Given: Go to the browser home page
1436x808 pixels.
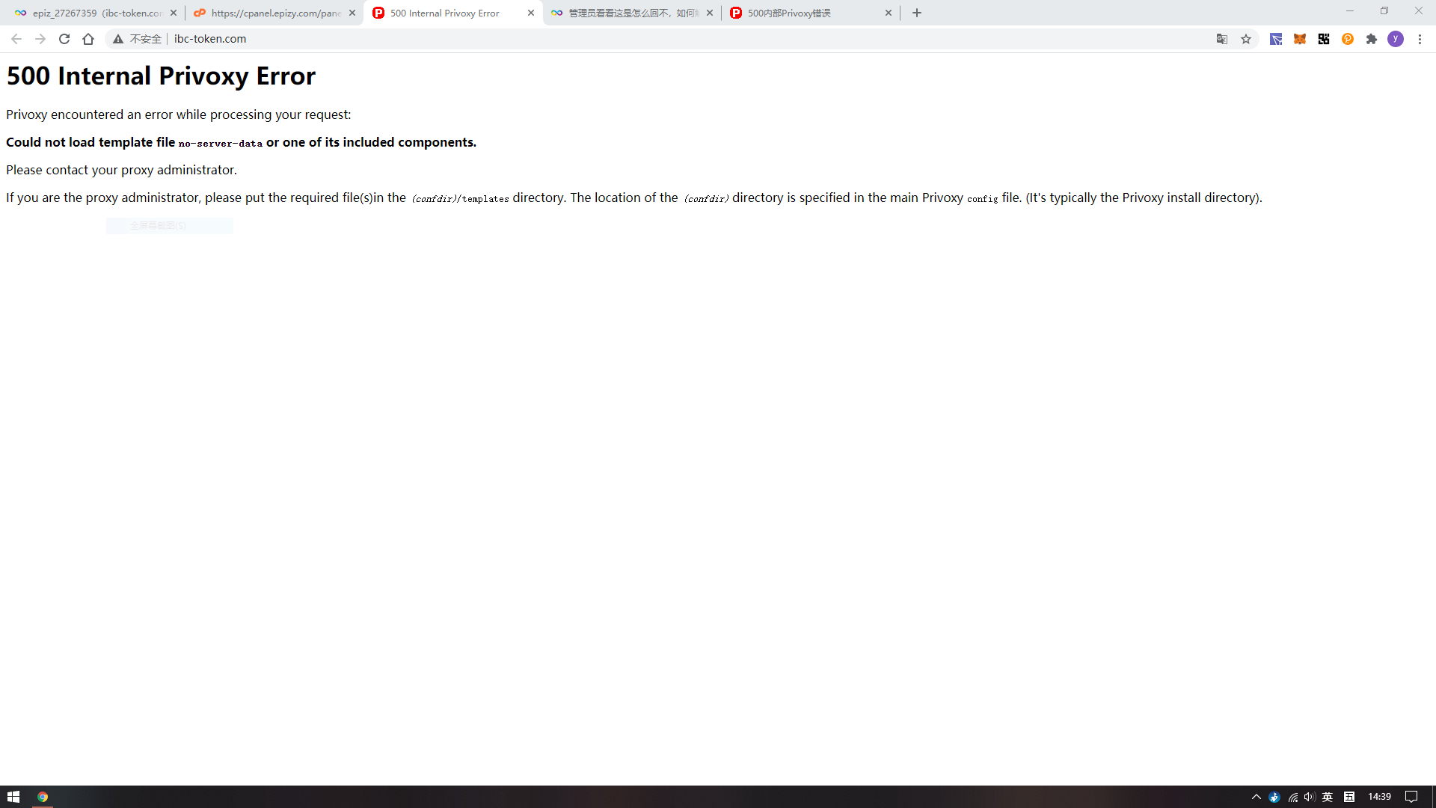Looking at the screenshot, I should tap(88, 39).
